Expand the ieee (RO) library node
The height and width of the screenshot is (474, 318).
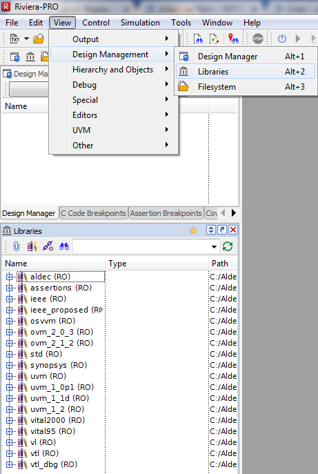pyautogui.click(x=10, y=299)
